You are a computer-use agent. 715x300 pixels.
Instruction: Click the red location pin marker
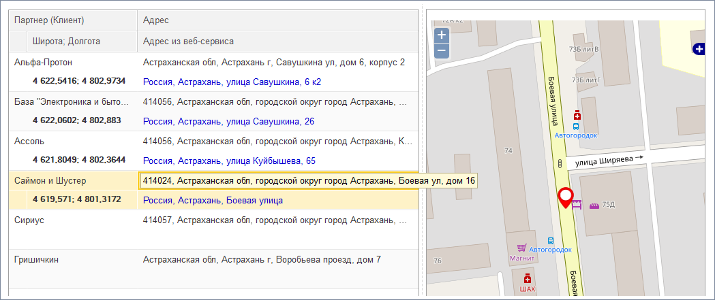(566, 198)
